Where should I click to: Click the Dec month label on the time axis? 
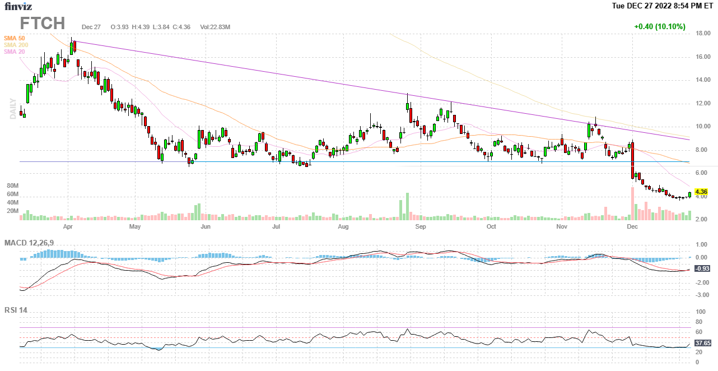point(632,227)
